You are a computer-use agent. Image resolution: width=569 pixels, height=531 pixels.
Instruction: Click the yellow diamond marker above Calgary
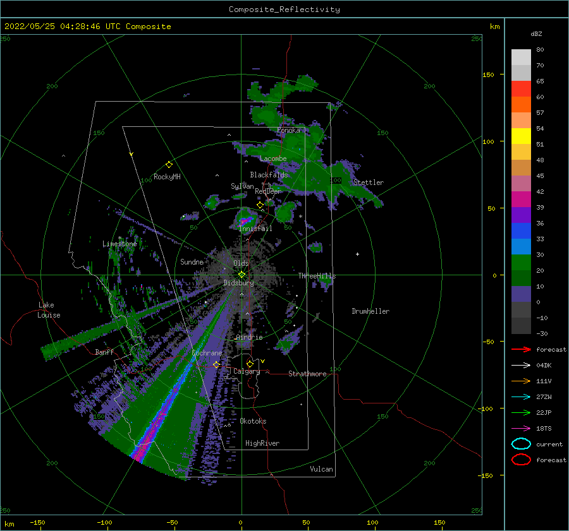250,364
